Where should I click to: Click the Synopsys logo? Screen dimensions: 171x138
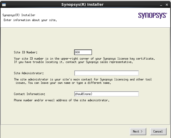point(152,15)
